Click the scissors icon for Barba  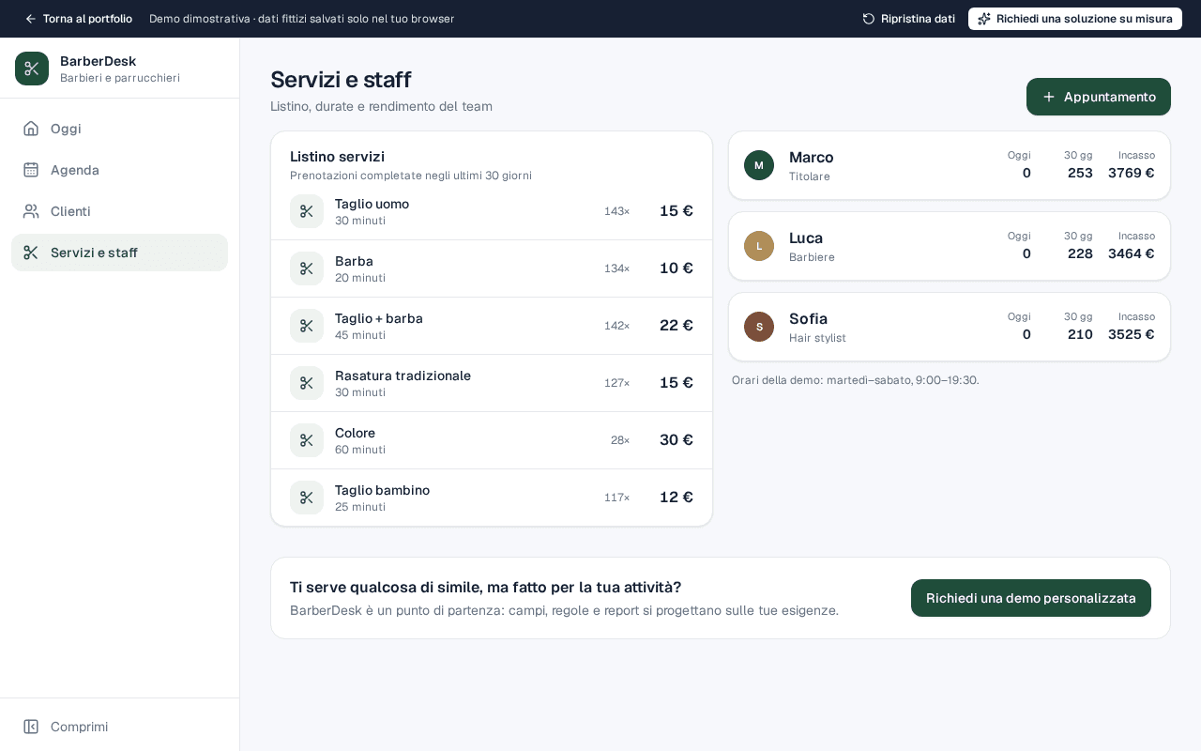click(307, 268)
